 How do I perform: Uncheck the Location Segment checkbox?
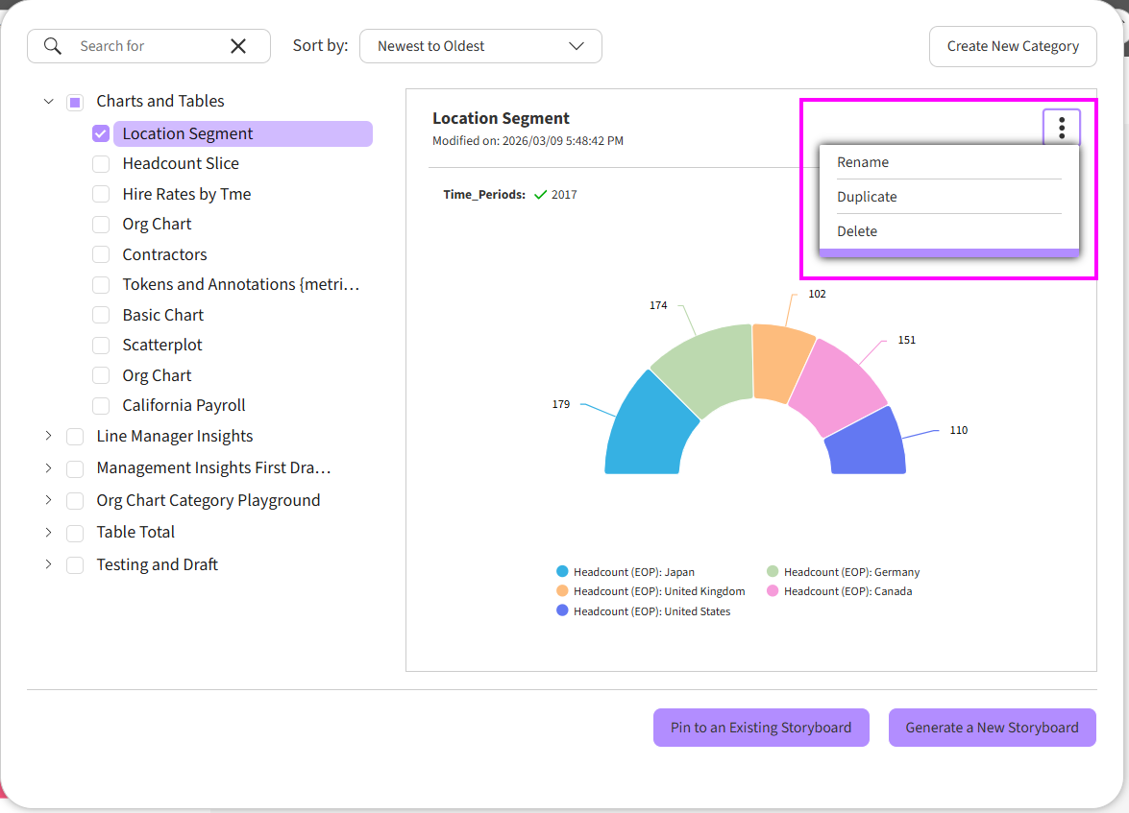[101, 133]
